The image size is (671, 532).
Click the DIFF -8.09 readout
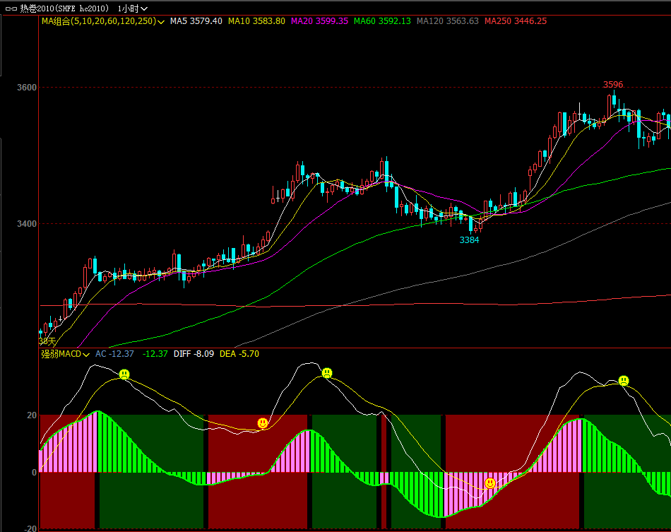point(194,354)
